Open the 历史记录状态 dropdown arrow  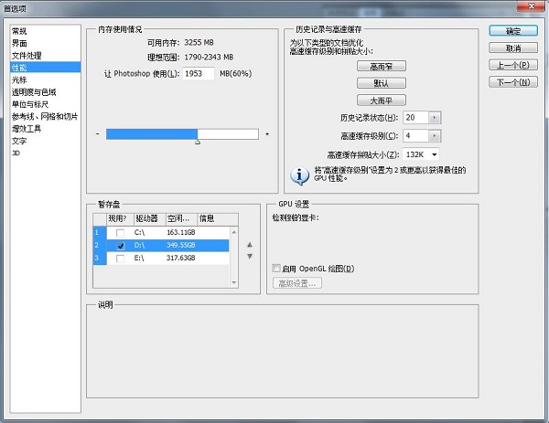(435, 118)
